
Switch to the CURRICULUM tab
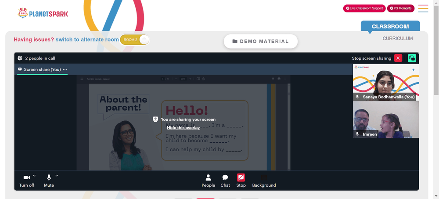[x=398, y=38]
